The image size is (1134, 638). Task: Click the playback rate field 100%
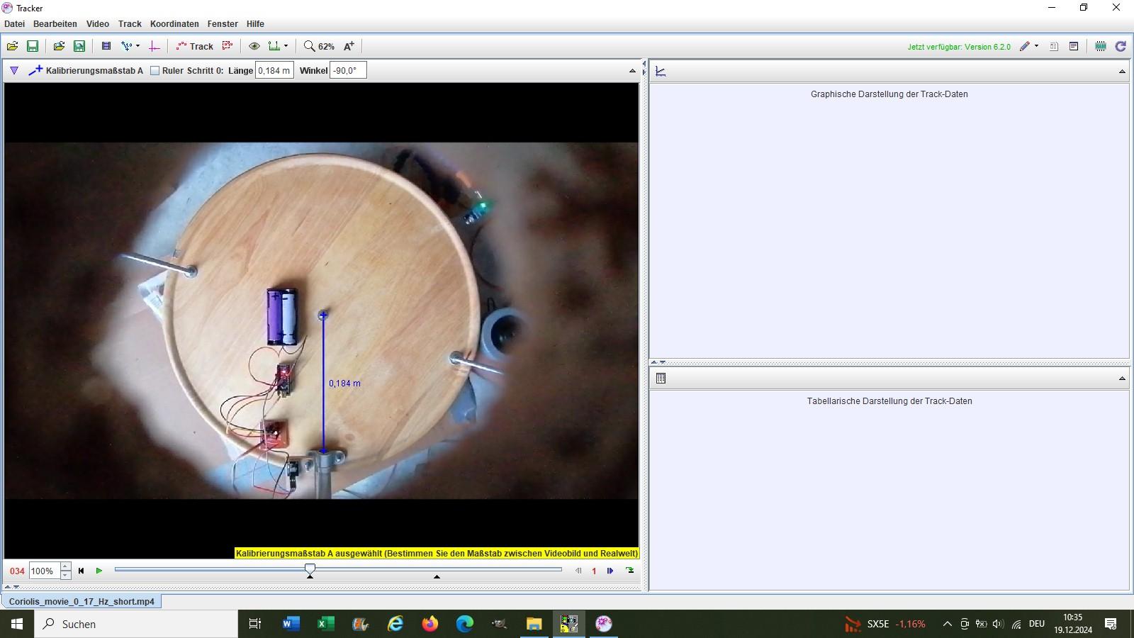[45, 571]
